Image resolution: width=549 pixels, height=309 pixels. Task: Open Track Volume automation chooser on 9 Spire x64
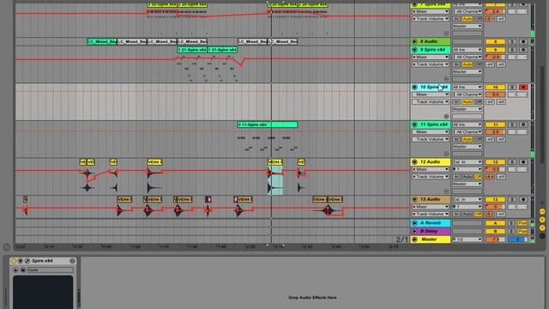[x=431, y=64]
